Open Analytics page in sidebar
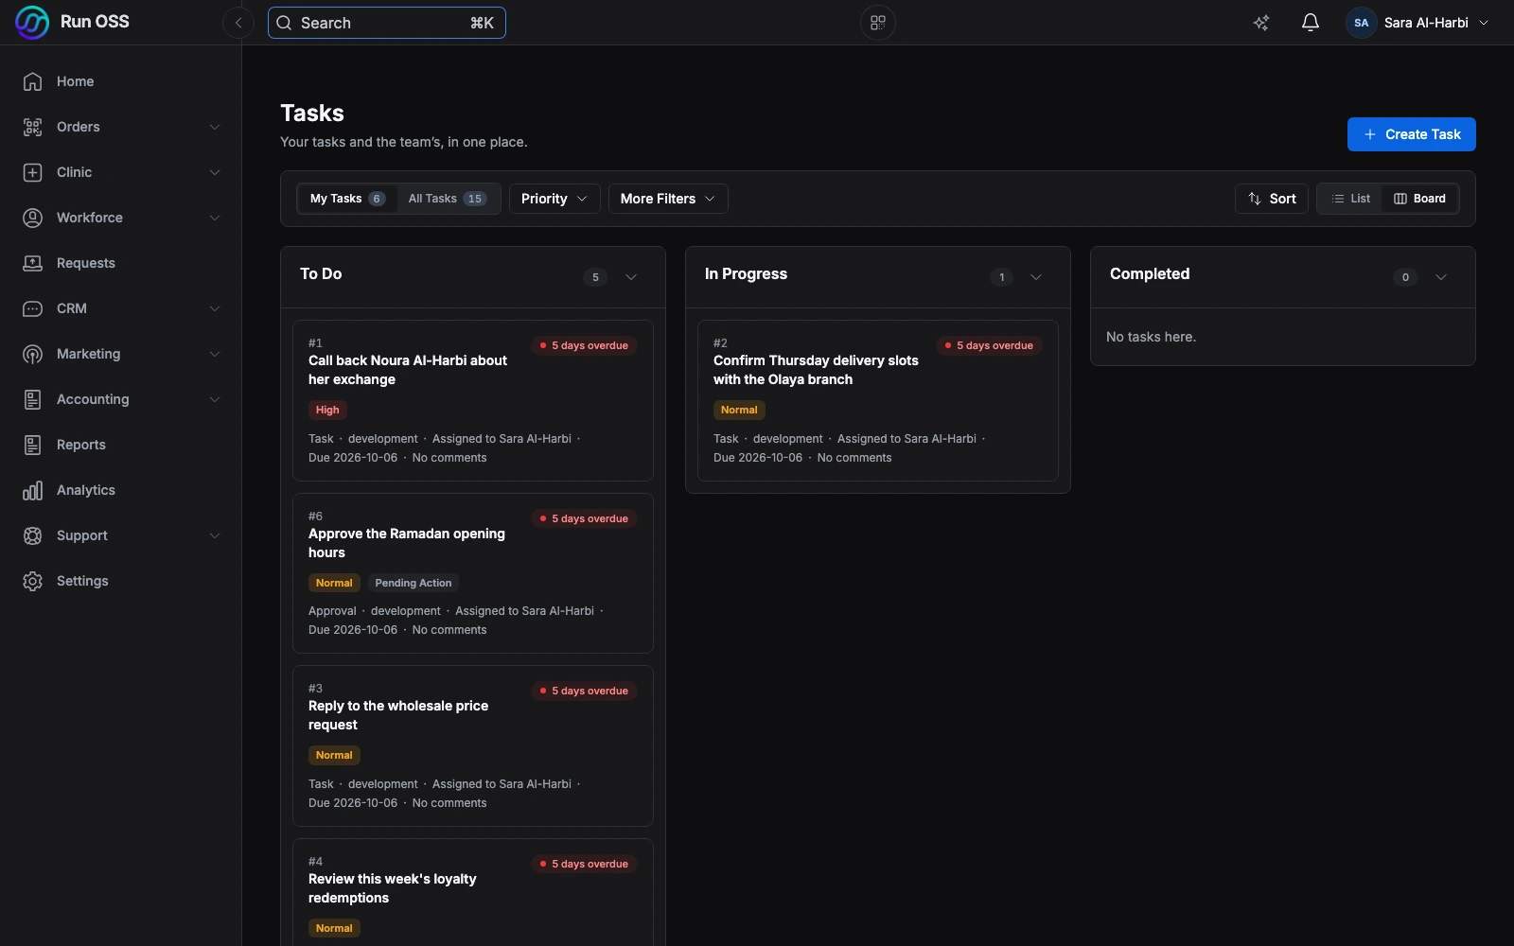 coord(121,490)
